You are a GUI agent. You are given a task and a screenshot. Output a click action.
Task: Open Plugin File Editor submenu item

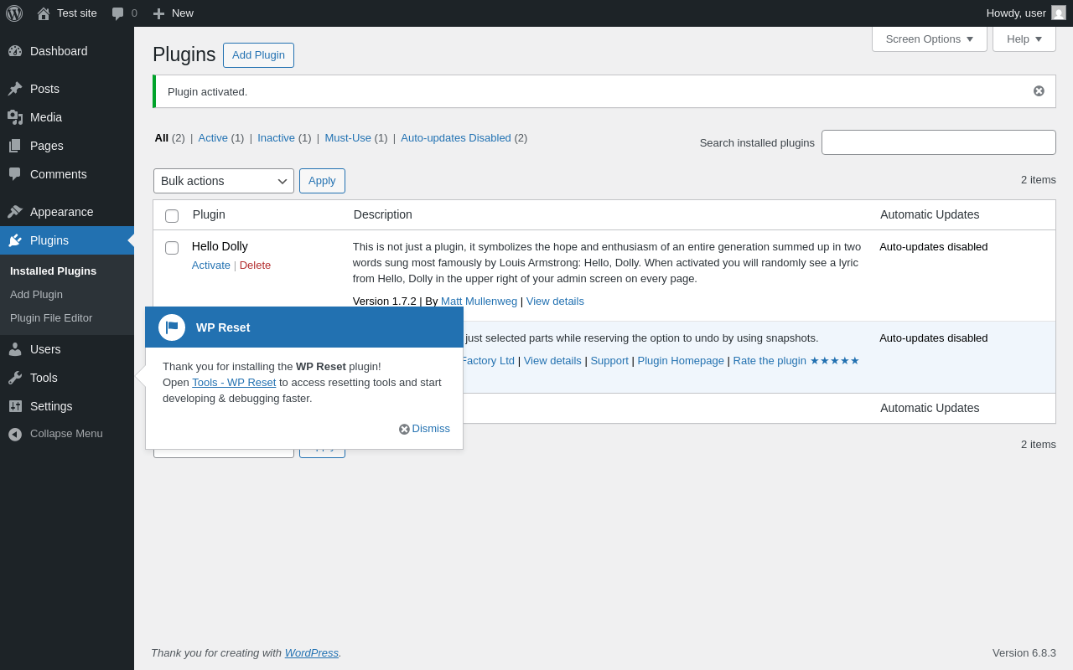51,318
